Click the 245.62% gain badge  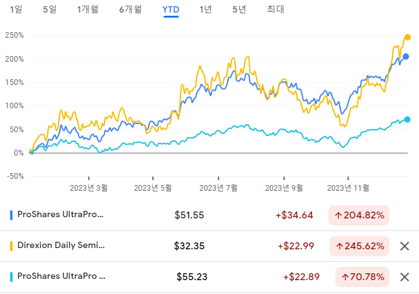(x=359, y=246)
